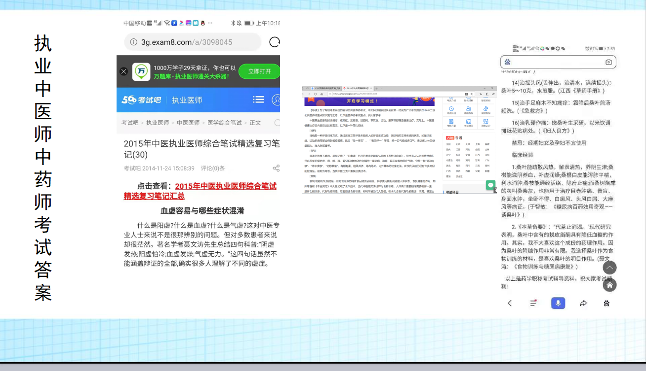Viewport: 646px width, 371px height.
Task: Select the 执业医师 breadcrumb item
Action: [x=158, y=123]
